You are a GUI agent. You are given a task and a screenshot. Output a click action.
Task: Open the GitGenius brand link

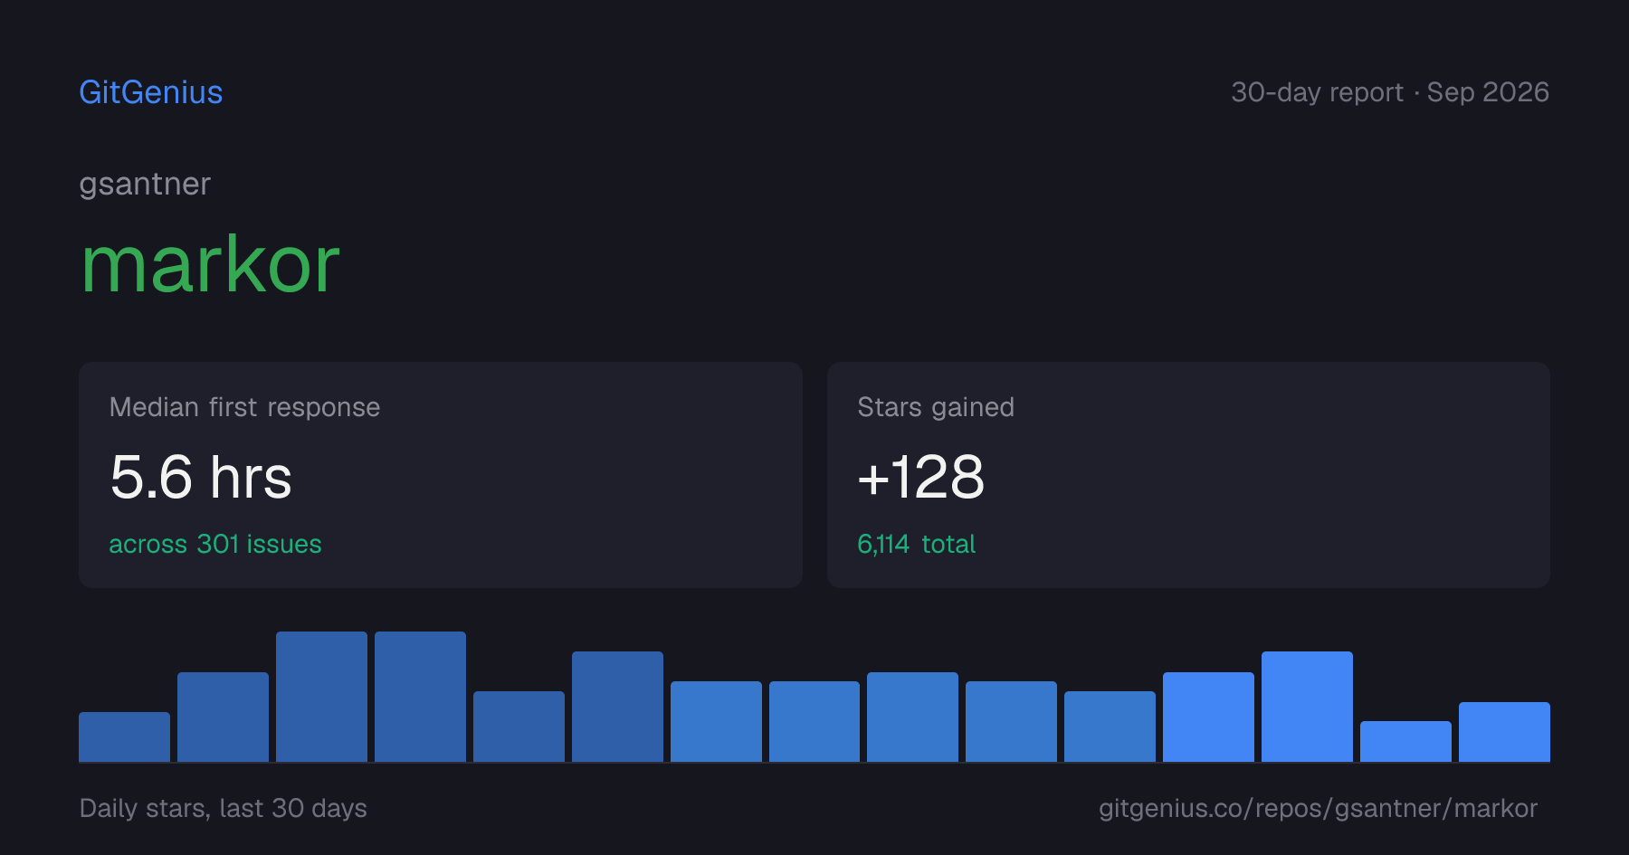click(x=151, y=92)
